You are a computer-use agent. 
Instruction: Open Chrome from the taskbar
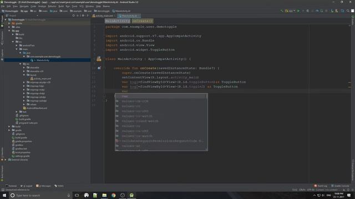point(113,195)
